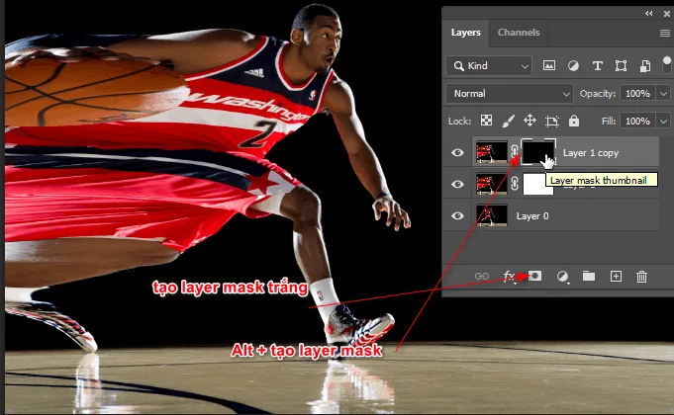Filter layers by pixel layers icon

(548, 66)
